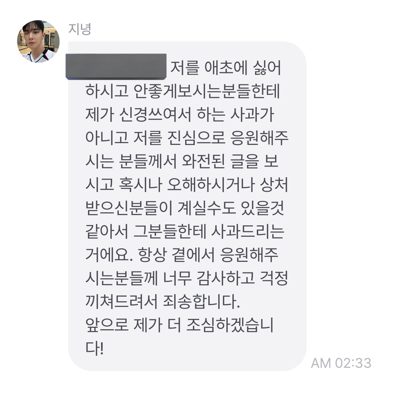This screenshot has height=399, width=415.
Task: Select the word '오해하시거나'
Action: coord(211,185)
